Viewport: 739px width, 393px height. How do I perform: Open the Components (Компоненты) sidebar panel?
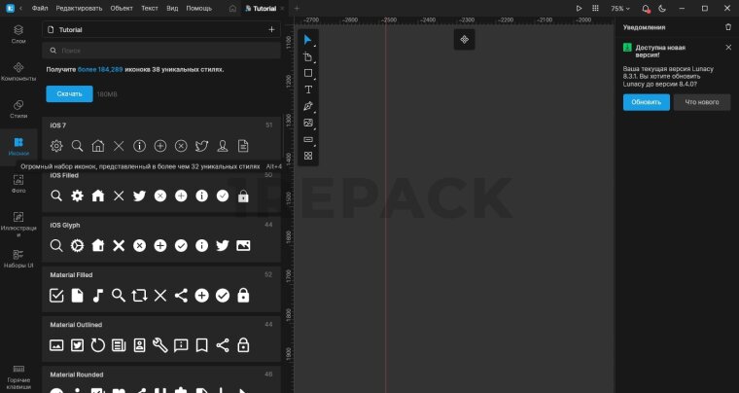(x=18, y=72)
